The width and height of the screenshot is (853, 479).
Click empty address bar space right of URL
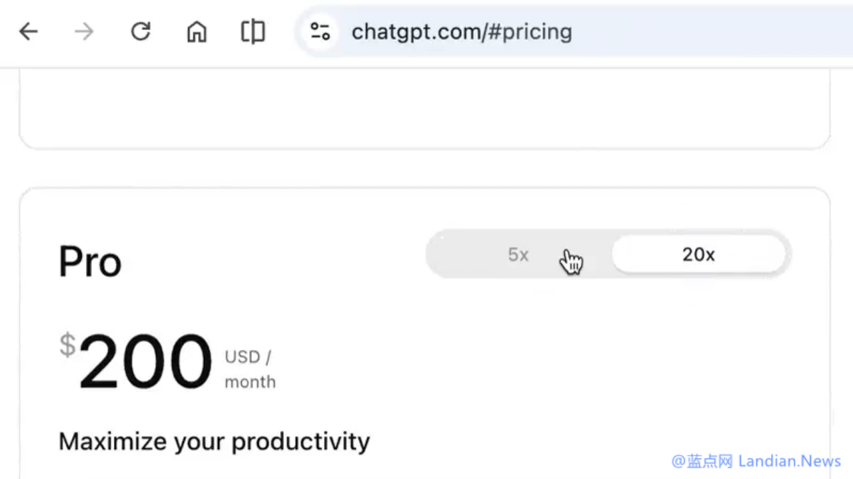pos(700,32)
